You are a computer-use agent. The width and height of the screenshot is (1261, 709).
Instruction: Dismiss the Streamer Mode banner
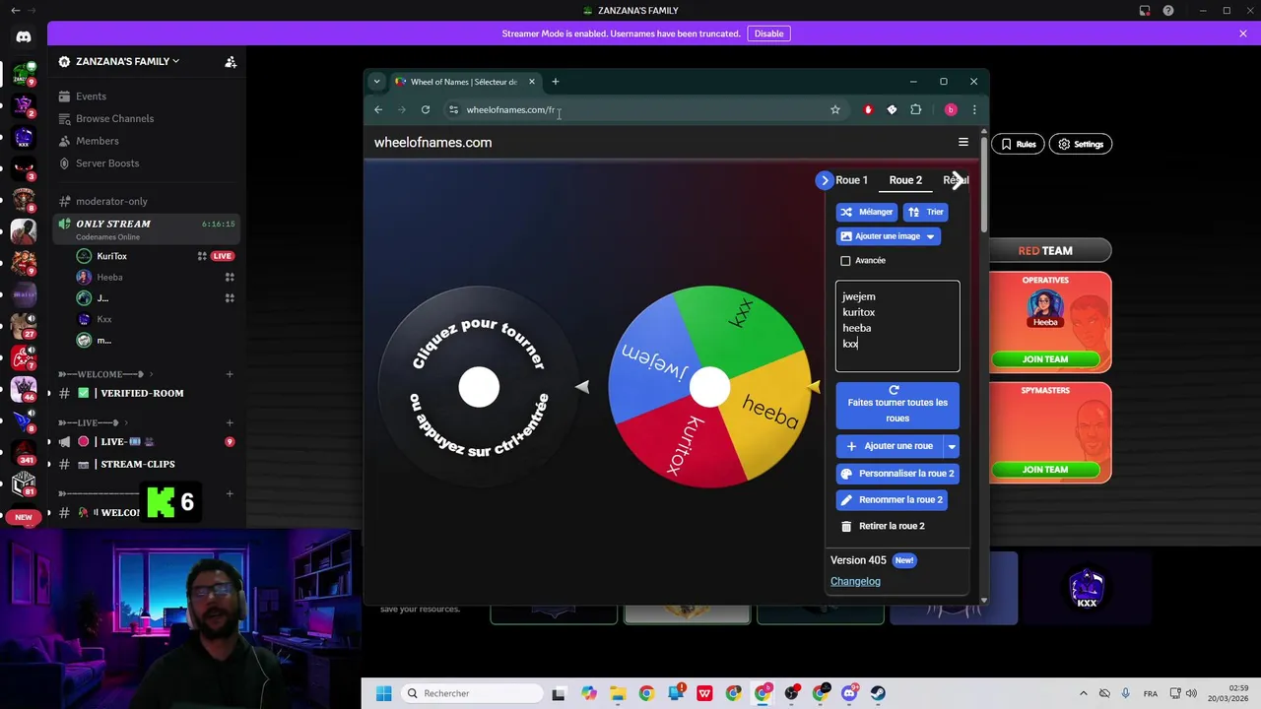click(1243, 33)
